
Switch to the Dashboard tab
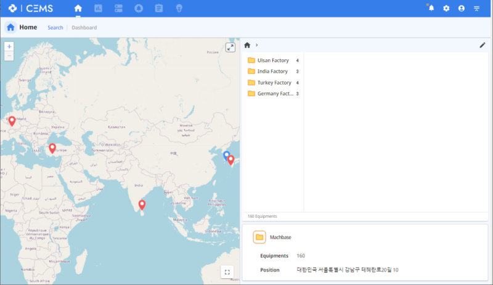(84, 28)
